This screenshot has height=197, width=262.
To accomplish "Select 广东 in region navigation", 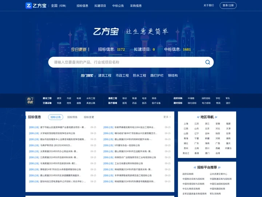I will (x=196, y=143).
